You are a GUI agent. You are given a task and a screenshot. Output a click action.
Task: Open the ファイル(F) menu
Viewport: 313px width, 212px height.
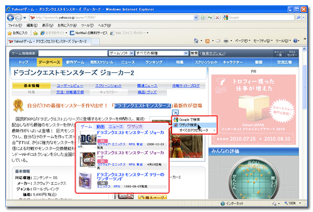[x=15, y=25]
